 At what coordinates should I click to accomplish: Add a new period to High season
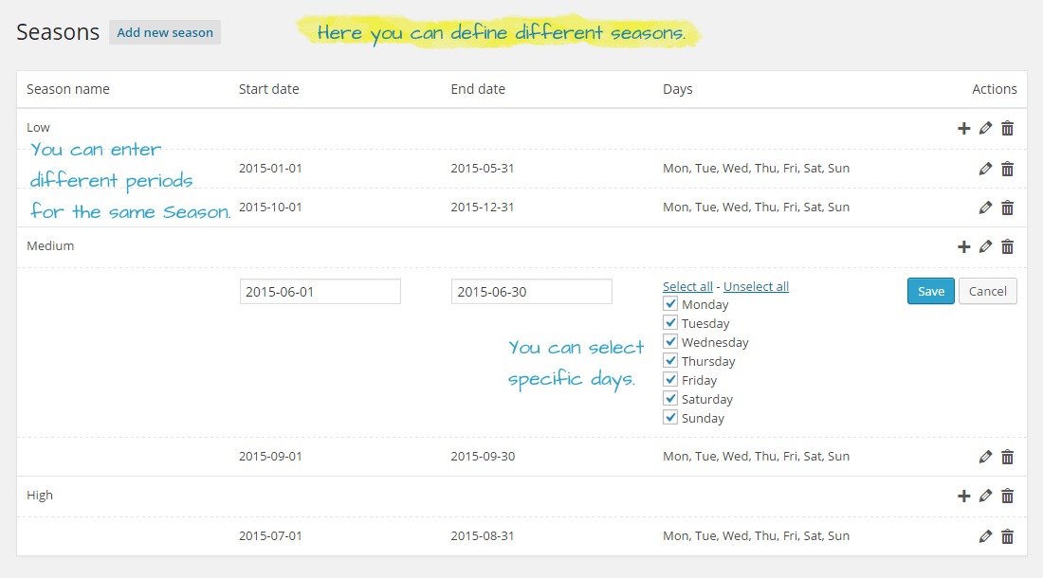click(963, 496)
